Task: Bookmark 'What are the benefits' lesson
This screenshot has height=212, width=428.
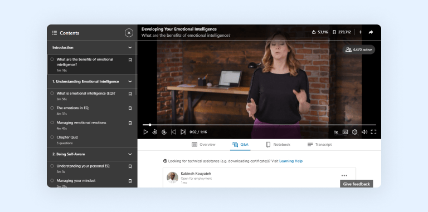Action: coord(130,60)
